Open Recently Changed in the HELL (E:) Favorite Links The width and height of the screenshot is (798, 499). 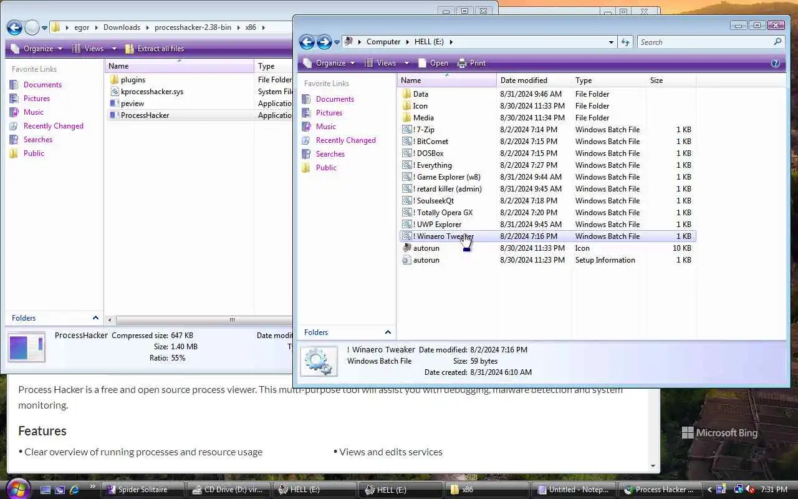[345, 140]
